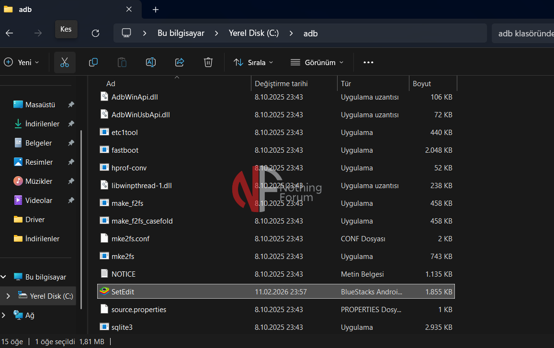Click the Delete trash can icon
The width and height of the screenshot is (554, 348).
pos(208,62)
